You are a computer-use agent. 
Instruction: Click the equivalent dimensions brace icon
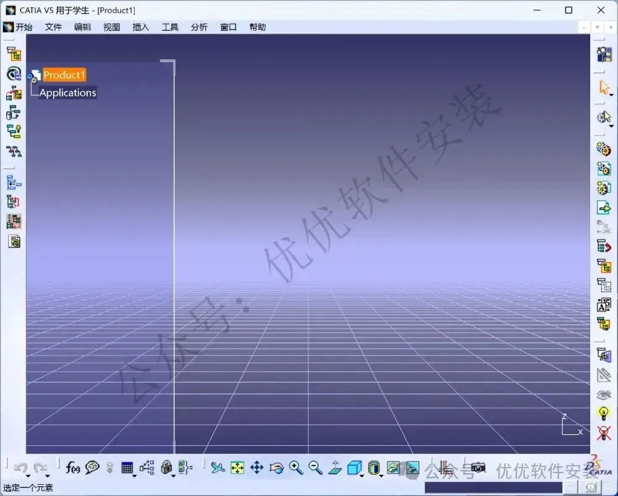click(x=185, y=467)
